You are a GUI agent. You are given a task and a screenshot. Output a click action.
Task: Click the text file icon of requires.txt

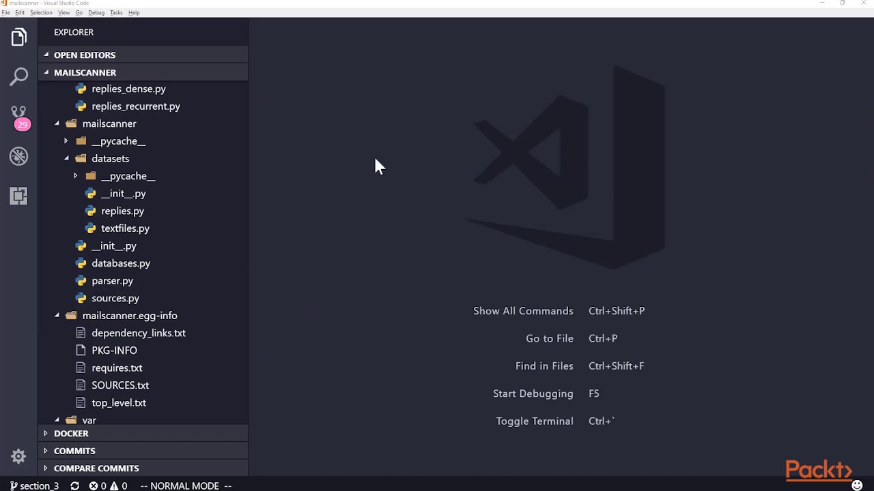81,368
